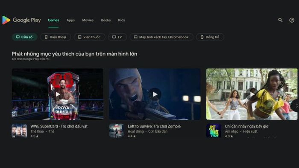
Task: Switch to the Apps tab
Action: [x=70, y=20]
